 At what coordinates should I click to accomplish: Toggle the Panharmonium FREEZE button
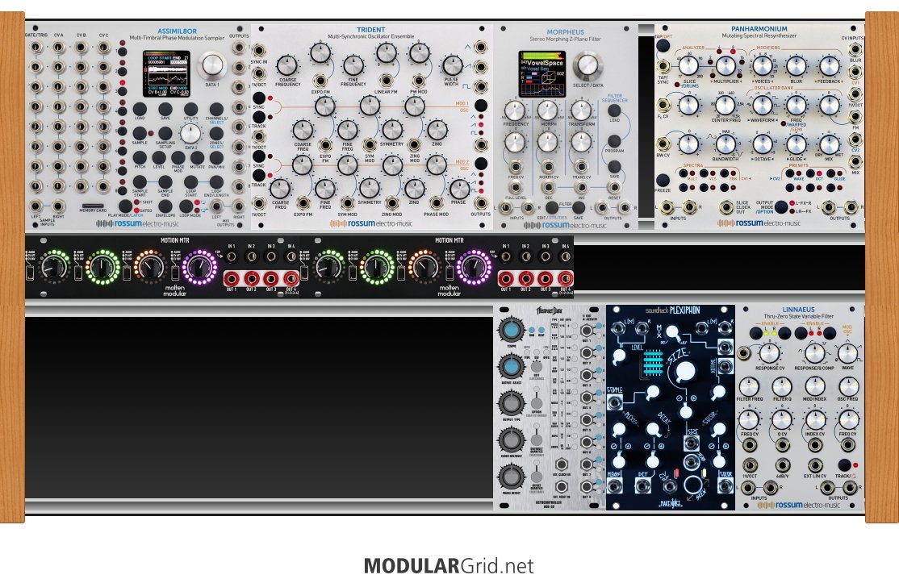663,181
